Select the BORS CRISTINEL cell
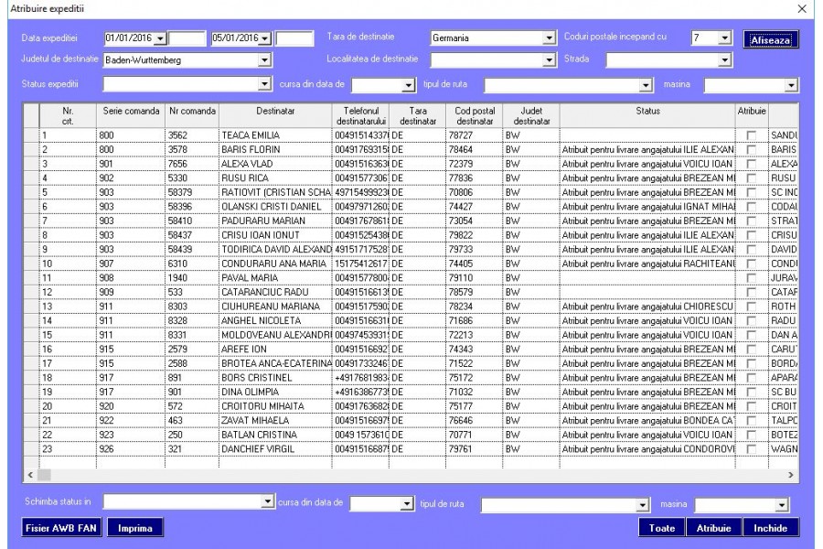The image size is (823, 549). coord(275,378)
